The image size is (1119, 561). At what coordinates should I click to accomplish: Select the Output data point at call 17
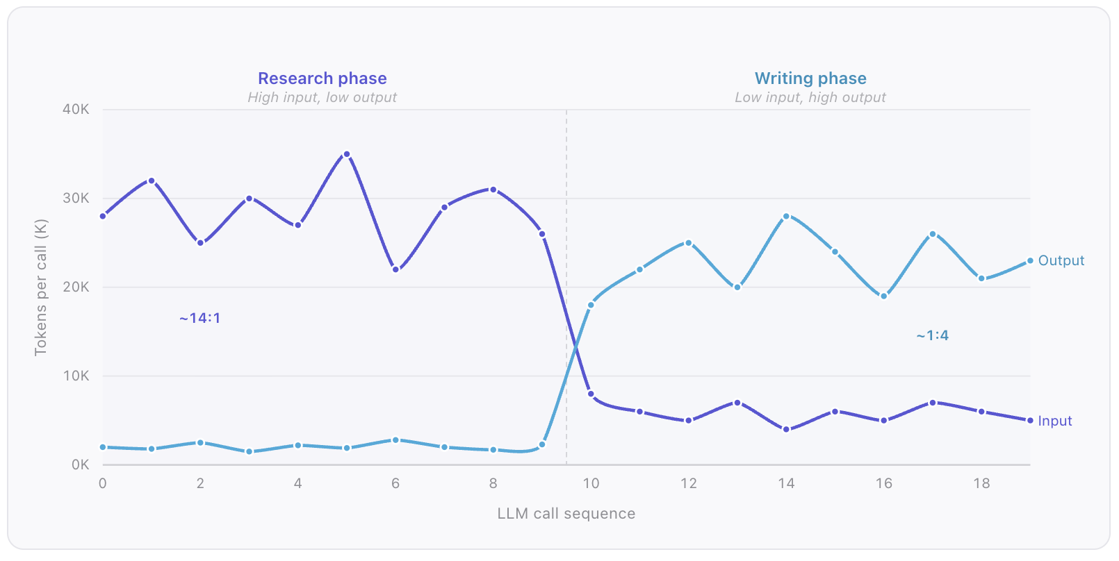coord(933,234)
